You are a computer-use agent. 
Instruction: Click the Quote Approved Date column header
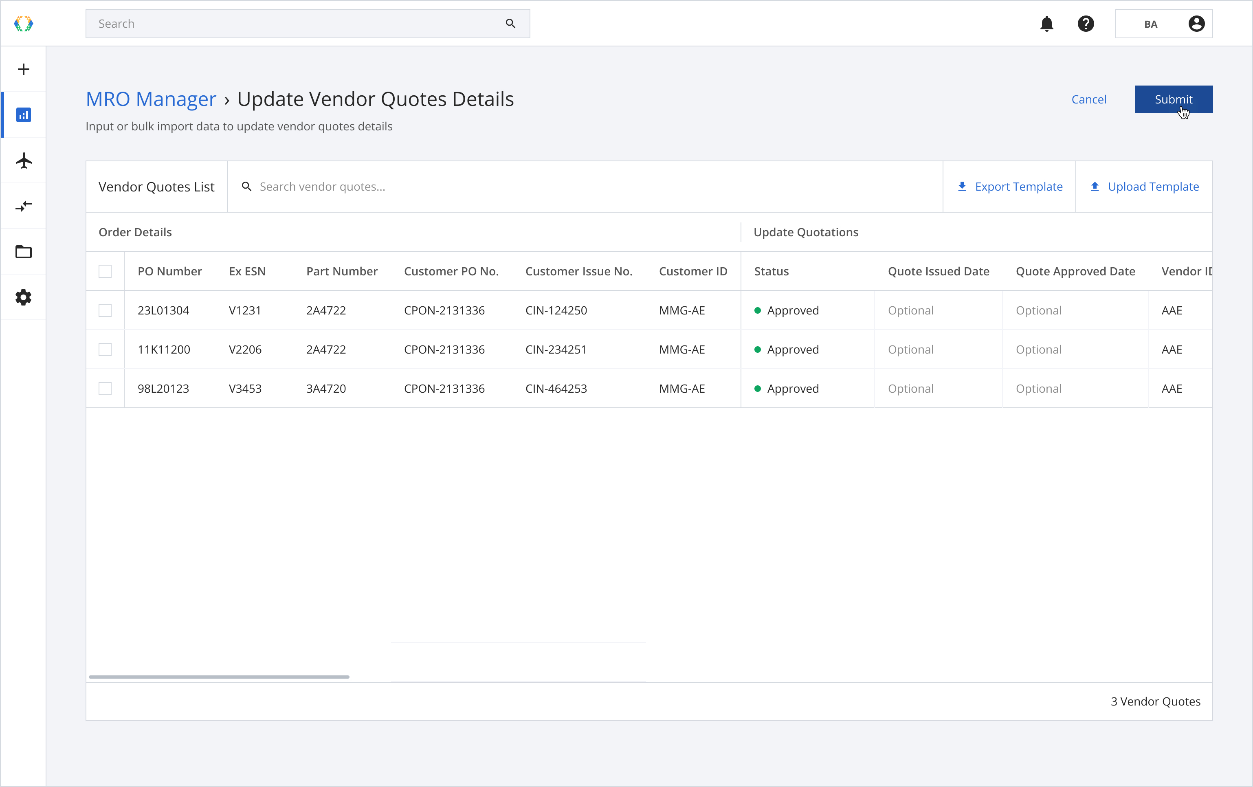[x=1075, y=271]
